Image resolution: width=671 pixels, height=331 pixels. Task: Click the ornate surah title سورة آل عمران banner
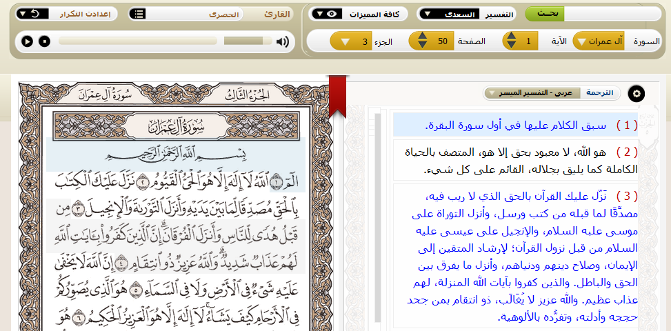click(176, 126)
